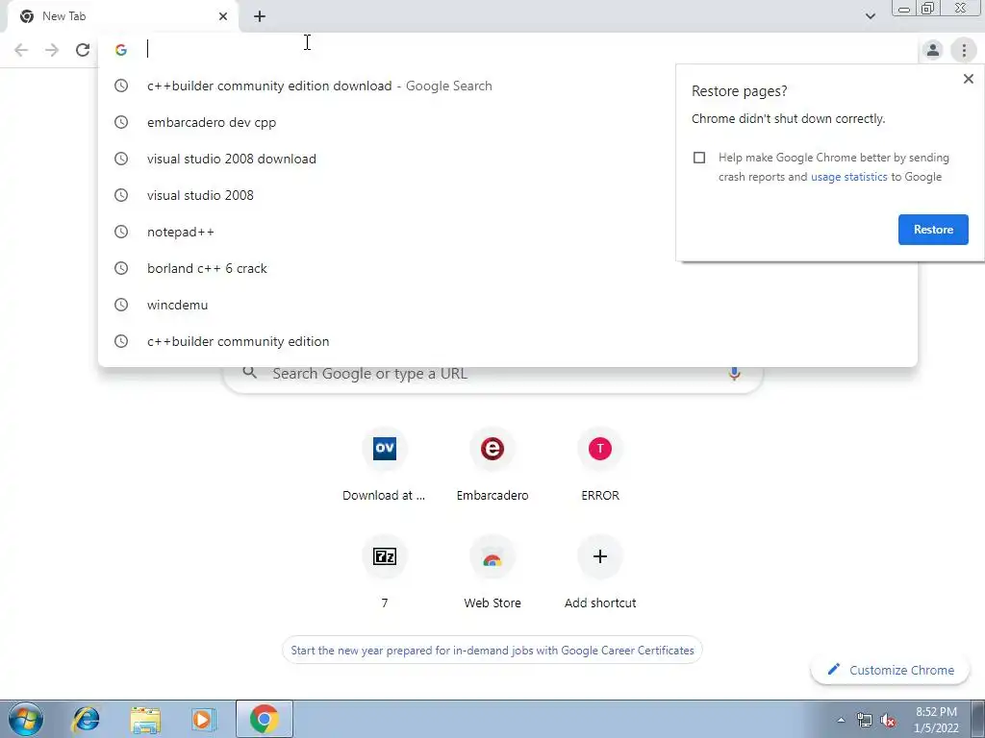This screenshot has height=738, width=985.
Task: Click the muted volume tray icon
Action: (x=888, y=720)
